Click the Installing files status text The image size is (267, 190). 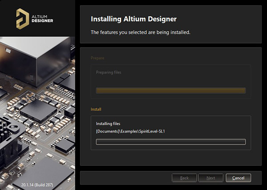coord(108,123)
